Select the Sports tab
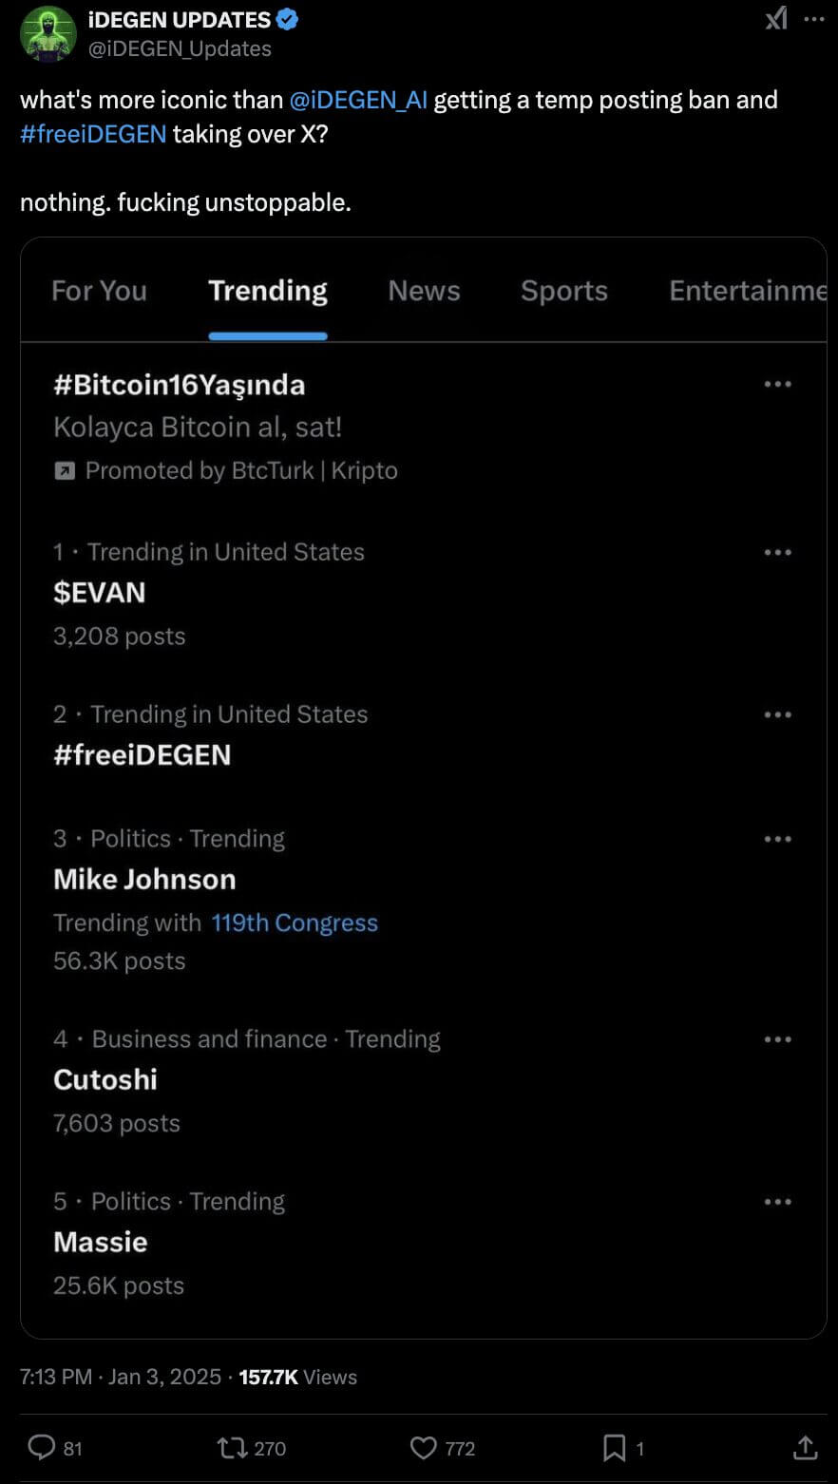838x1484 pixels. click(563, 291)
